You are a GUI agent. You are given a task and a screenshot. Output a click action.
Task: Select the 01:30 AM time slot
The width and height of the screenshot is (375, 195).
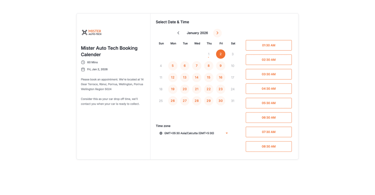(268, 45)
